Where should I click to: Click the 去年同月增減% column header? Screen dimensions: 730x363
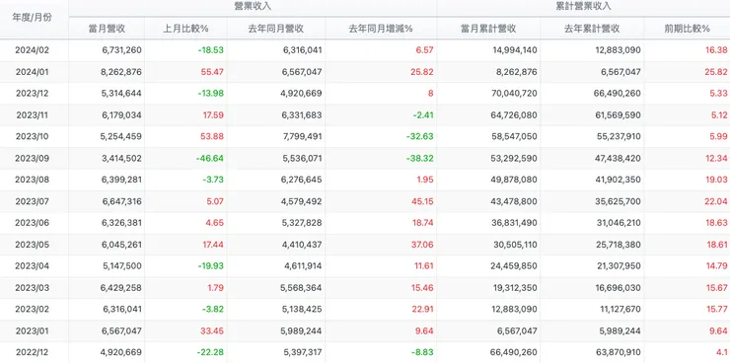(381, 29)
